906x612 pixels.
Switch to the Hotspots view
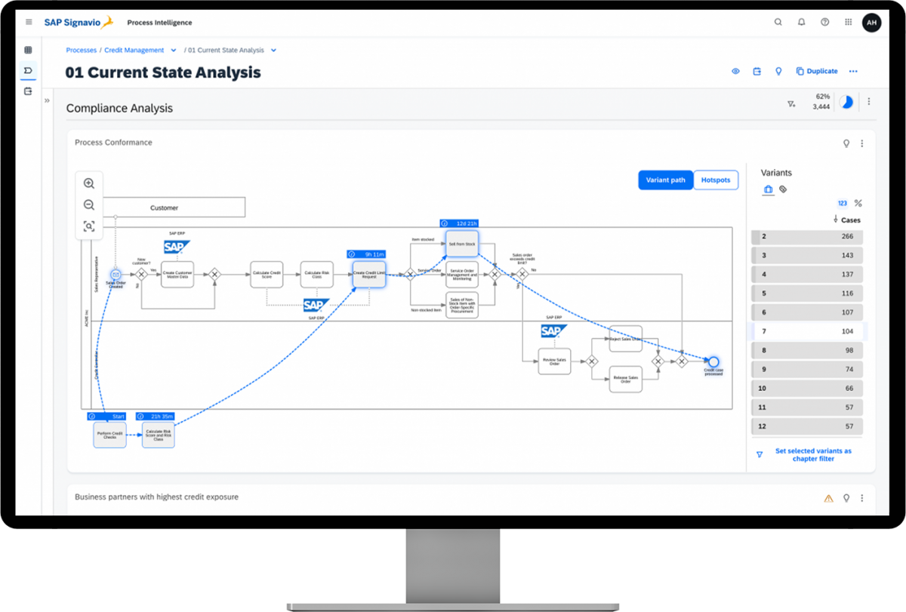coord(715,180)
